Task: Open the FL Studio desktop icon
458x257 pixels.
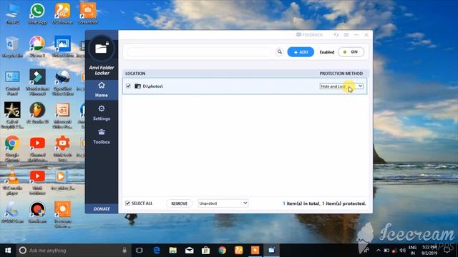Action: (x=37, y=113)
